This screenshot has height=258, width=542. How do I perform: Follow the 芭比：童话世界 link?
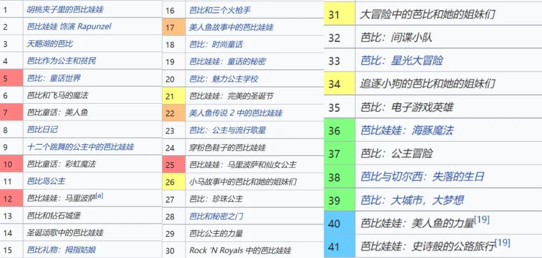(54, 78)
